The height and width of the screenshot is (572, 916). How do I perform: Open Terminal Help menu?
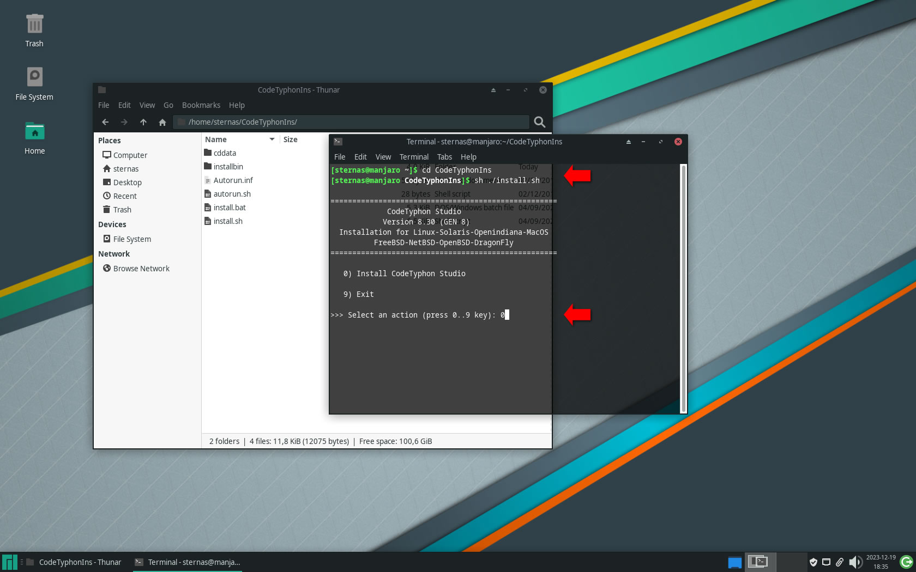coord(468,157)
